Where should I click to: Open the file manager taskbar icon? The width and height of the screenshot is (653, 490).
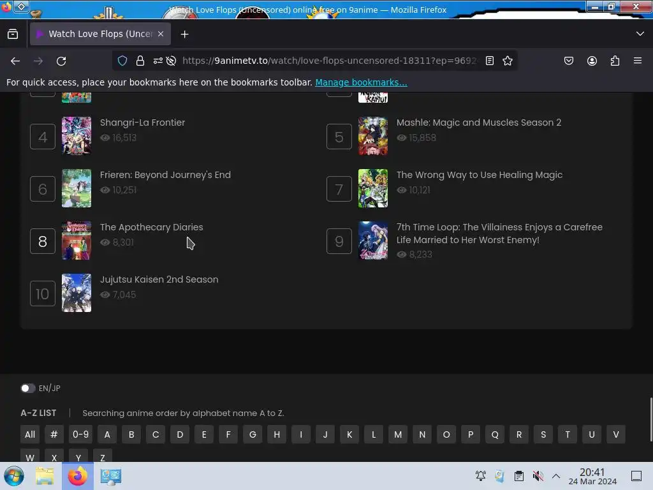(x=45, y=476)
